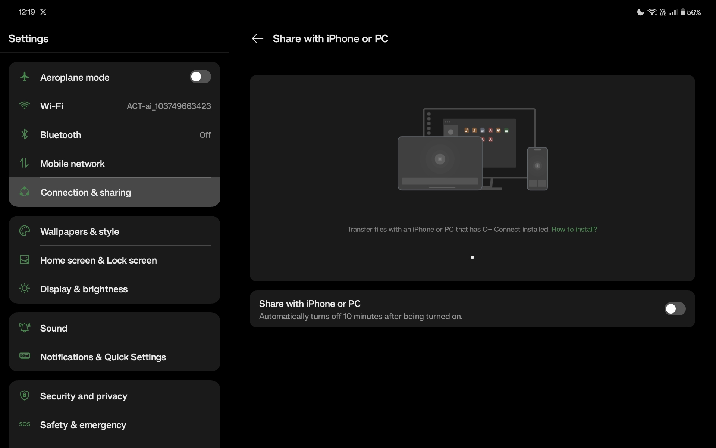Screen dimensions: 716x448
Task: Toggle Aeroplane mode switch
Action: tap(200, 77)
